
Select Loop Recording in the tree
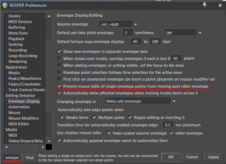click(x=23, y=56)
